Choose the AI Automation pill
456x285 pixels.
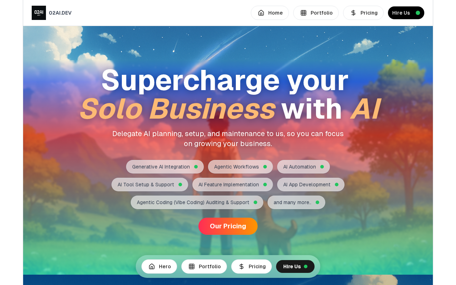(x=304, y=167)
